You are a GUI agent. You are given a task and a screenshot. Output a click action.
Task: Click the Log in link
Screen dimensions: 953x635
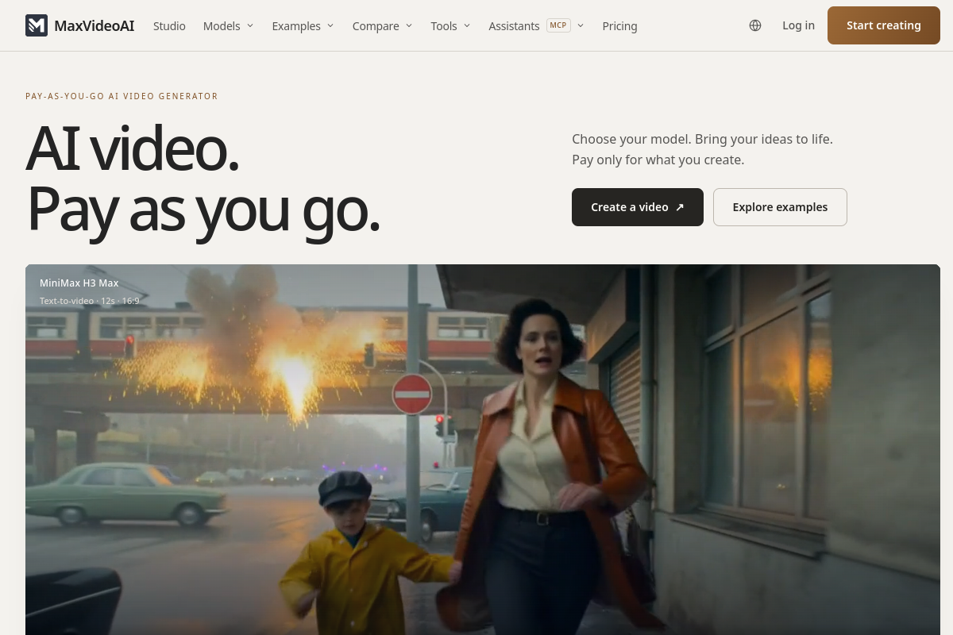point(798,25)
